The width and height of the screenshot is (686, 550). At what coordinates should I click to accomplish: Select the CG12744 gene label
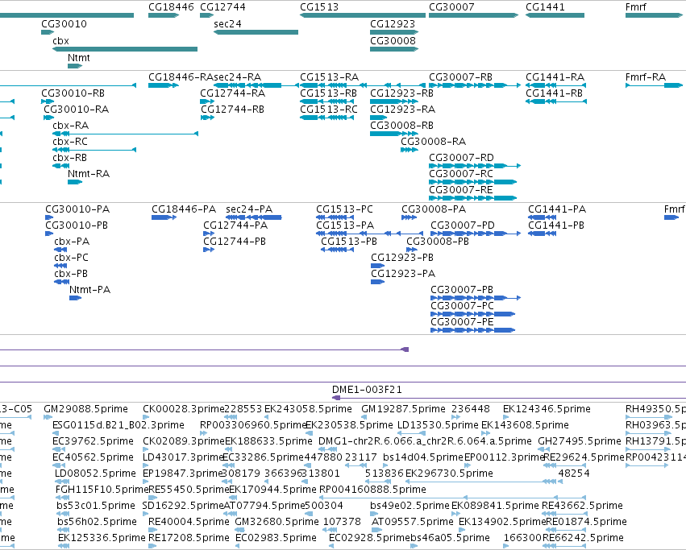222,7
